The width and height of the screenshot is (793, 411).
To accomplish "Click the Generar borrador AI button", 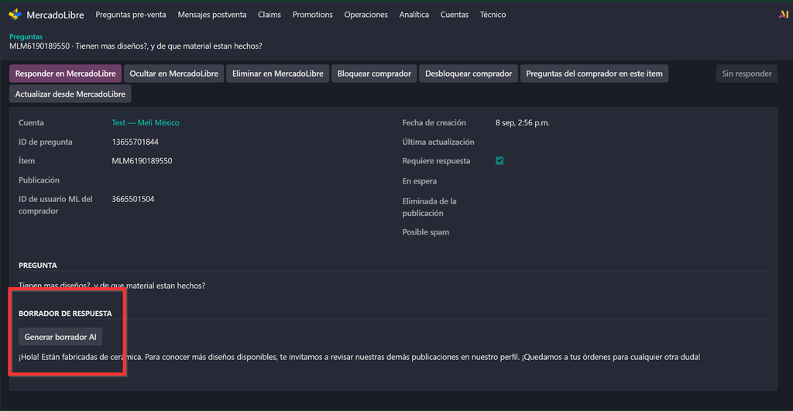I will 60,337.
